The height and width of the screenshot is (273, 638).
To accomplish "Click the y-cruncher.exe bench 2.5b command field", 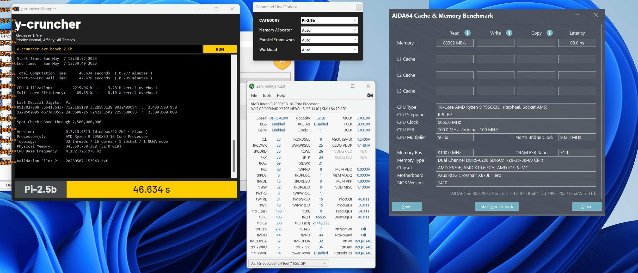I will point(108,49).
